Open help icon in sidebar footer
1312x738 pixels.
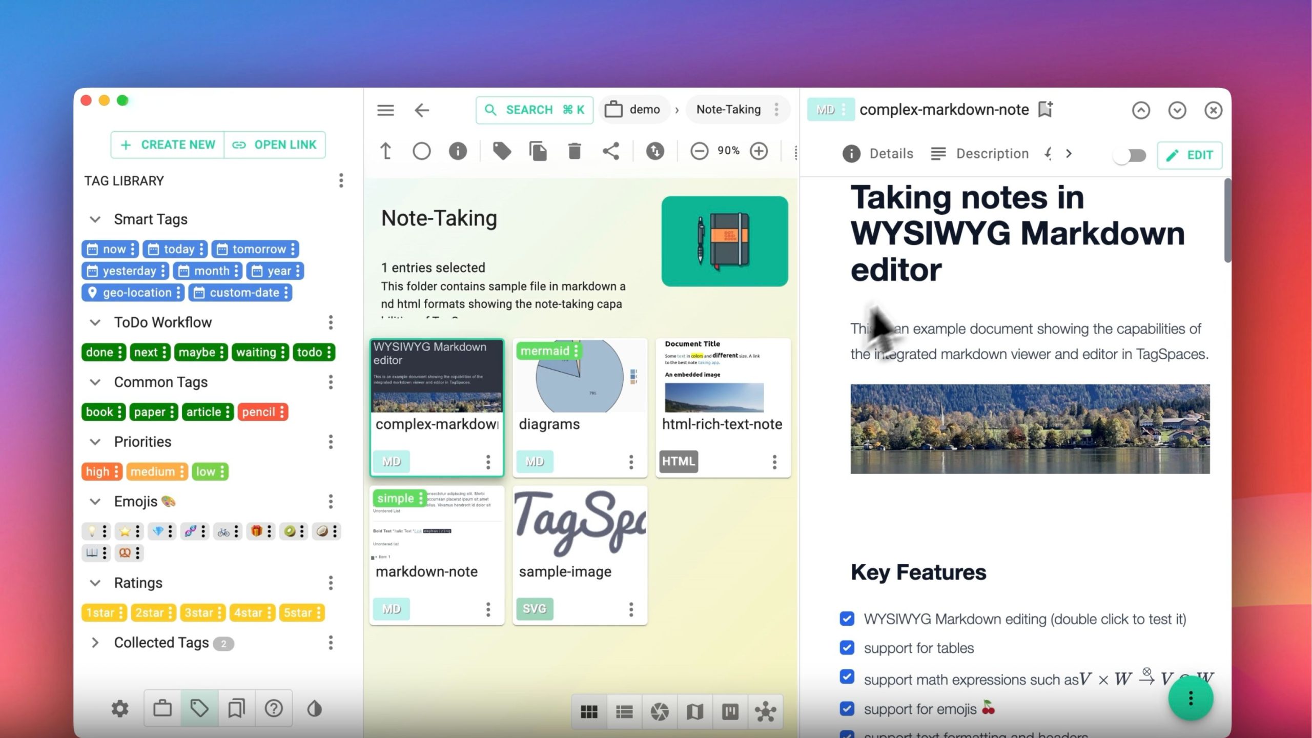[x=274, y=709]
